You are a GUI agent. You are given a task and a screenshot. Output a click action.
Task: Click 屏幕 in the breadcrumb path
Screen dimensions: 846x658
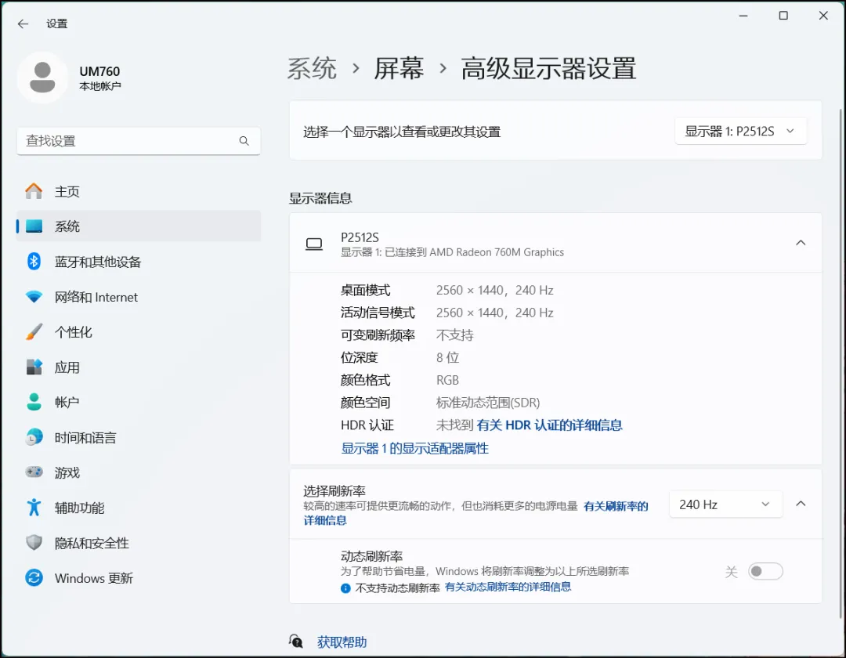click(399, 69)
